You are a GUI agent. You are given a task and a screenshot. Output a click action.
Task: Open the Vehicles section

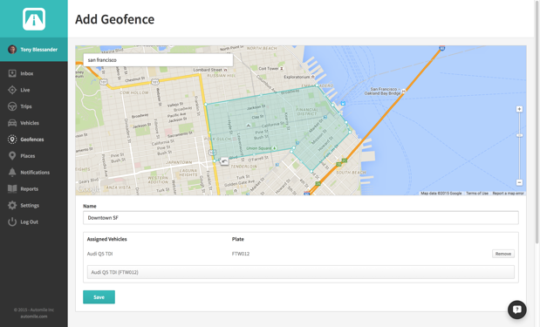pyautogui.click(x=34, y=123)
